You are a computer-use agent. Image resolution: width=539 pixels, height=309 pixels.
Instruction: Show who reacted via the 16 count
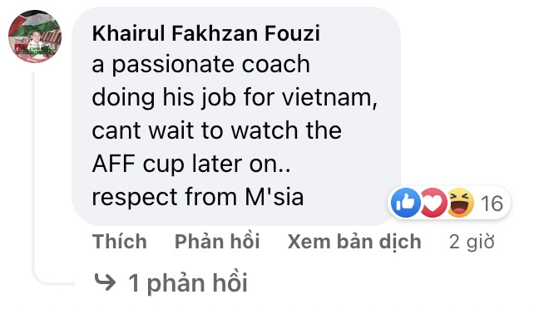click(492, 204)
